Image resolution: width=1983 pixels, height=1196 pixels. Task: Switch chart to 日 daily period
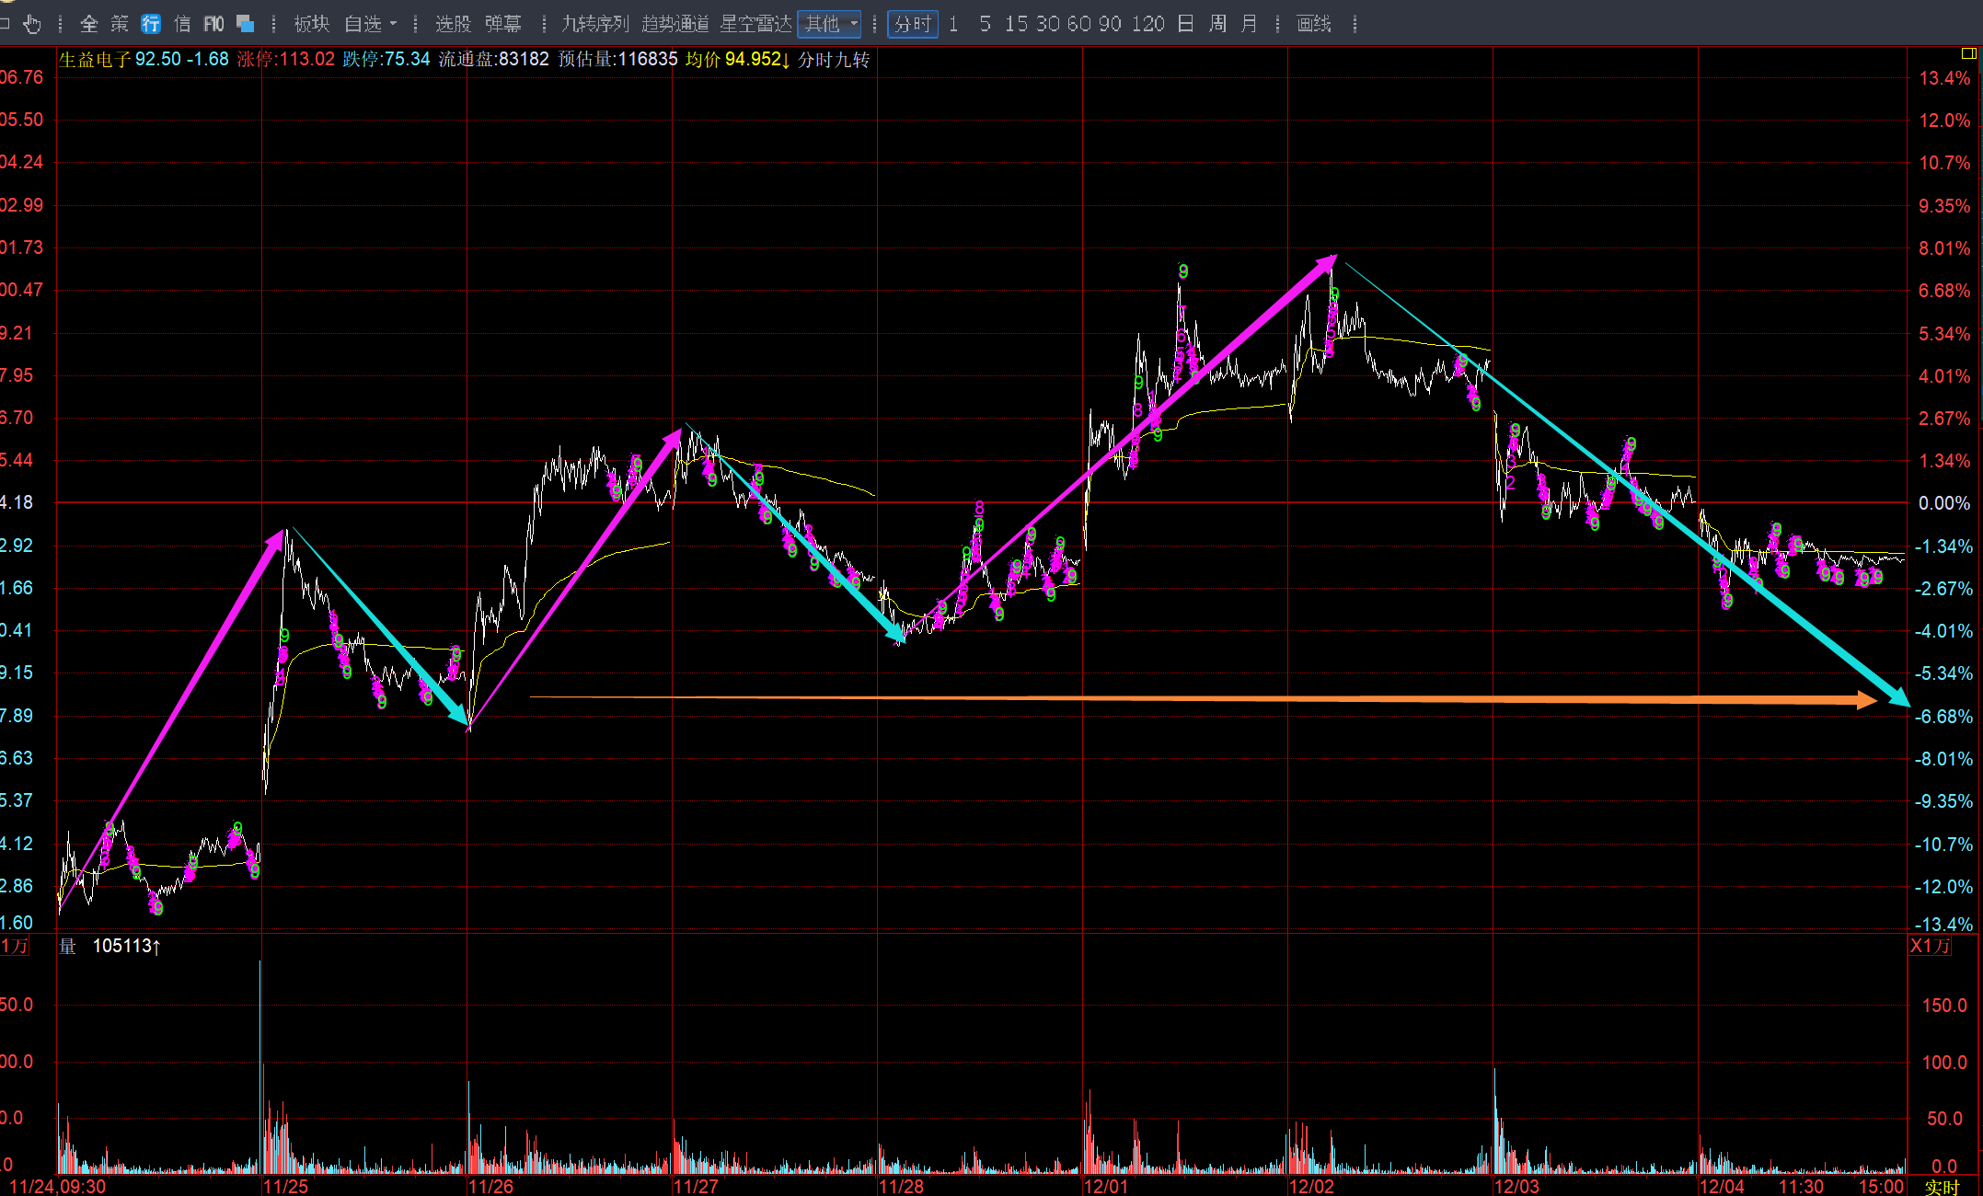click(x=1185, y=24)
